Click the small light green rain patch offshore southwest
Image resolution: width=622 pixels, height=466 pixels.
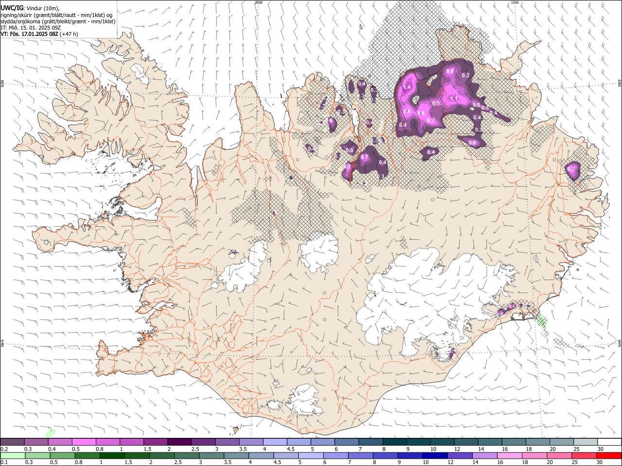51,432
